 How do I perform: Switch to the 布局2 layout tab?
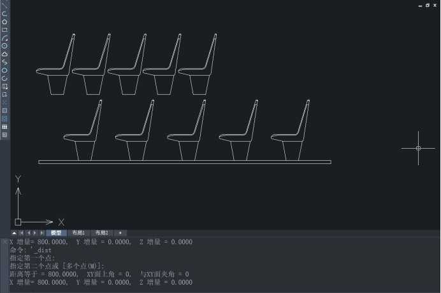point(102,233)
